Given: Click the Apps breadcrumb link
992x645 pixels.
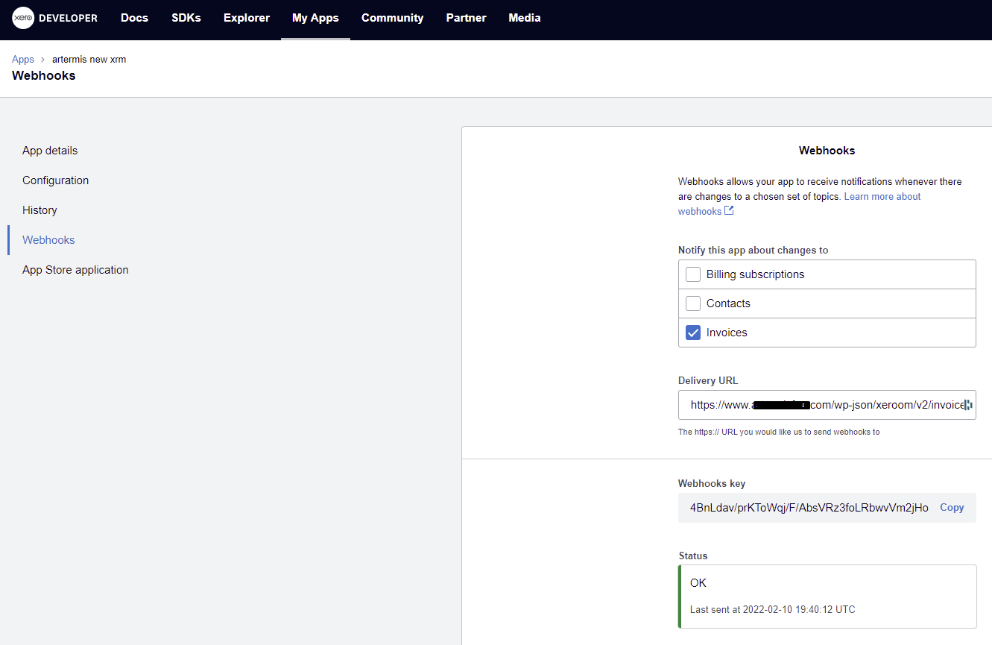Looking at the screenshot, I should pyautogui.click(x=23, y=60).
